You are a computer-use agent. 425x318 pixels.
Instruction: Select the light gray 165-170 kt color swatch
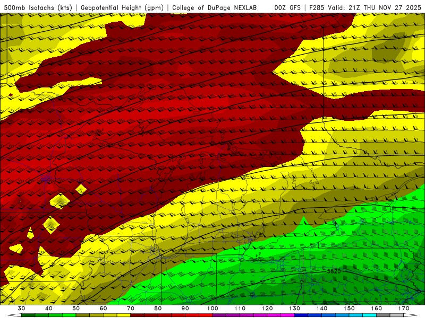[397, 315]
